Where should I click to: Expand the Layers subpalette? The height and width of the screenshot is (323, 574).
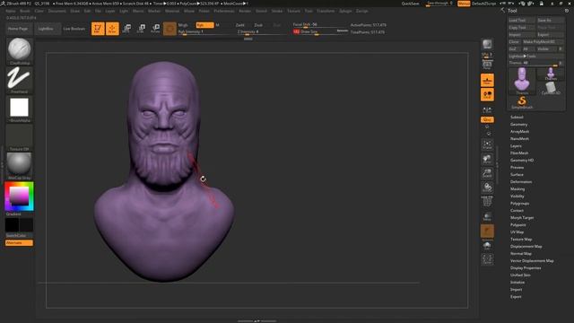tap(516, 145)
